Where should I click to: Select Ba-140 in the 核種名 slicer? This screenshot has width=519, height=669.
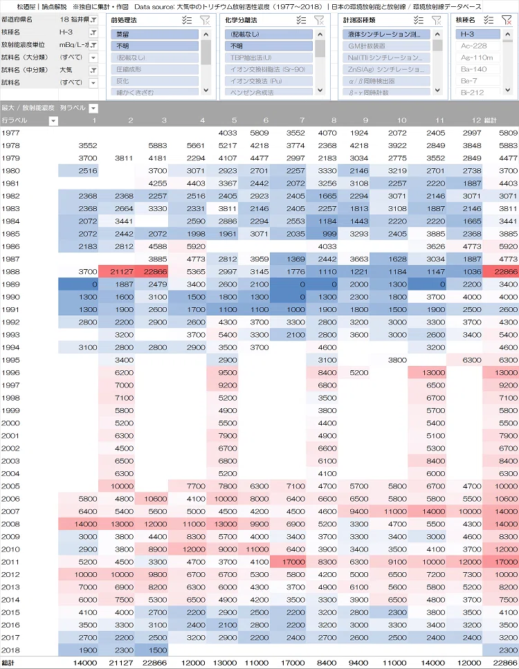pyautogui.click(x=477, y=69)
